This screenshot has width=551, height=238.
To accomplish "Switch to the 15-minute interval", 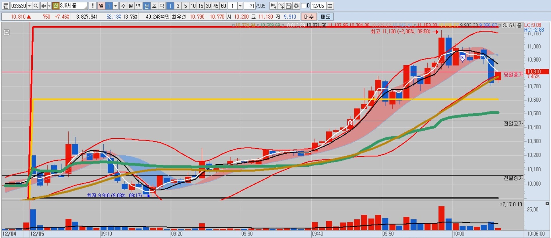I will [201, 6].
